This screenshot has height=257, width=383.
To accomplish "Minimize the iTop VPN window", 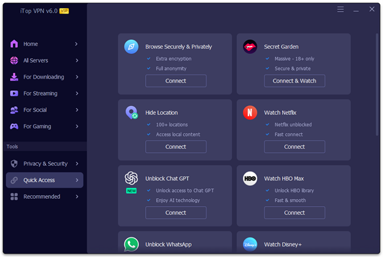I will coord(356,10).
